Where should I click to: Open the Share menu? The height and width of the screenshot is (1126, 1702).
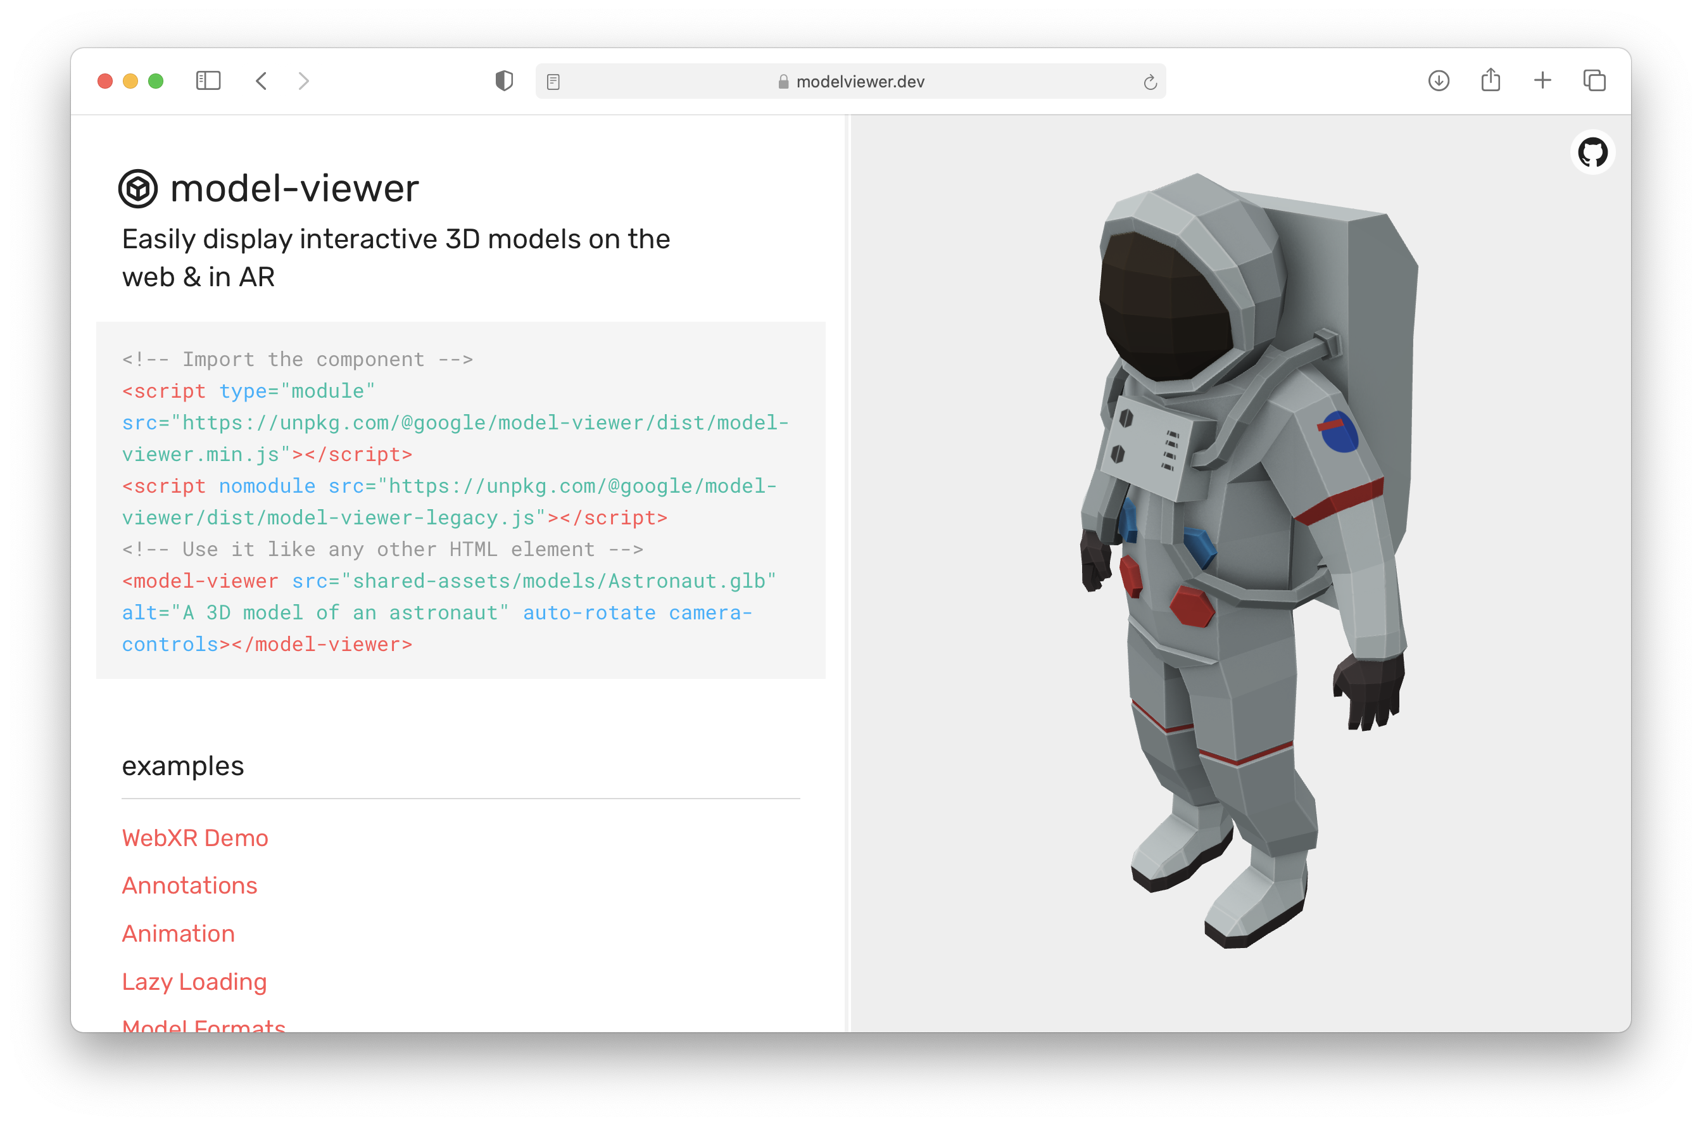click(x=1491, y=80)
